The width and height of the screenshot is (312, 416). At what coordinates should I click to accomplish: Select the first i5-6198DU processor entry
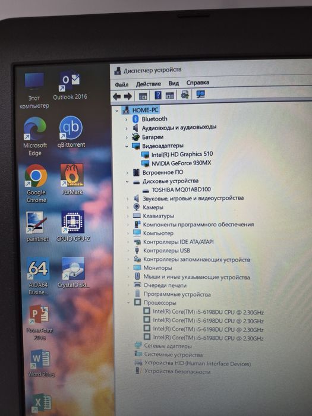(208, 312)
